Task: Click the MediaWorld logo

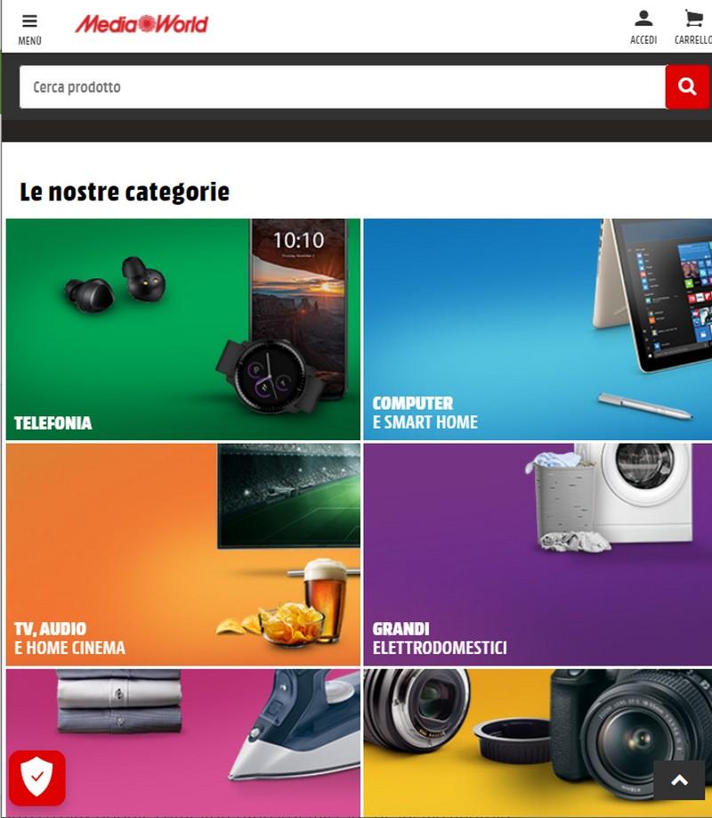Action: pos(142,24)
